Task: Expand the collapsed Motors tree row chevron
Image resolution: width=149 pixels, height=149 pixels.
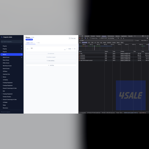Action: pyautogui.click(x=2, y=77)
